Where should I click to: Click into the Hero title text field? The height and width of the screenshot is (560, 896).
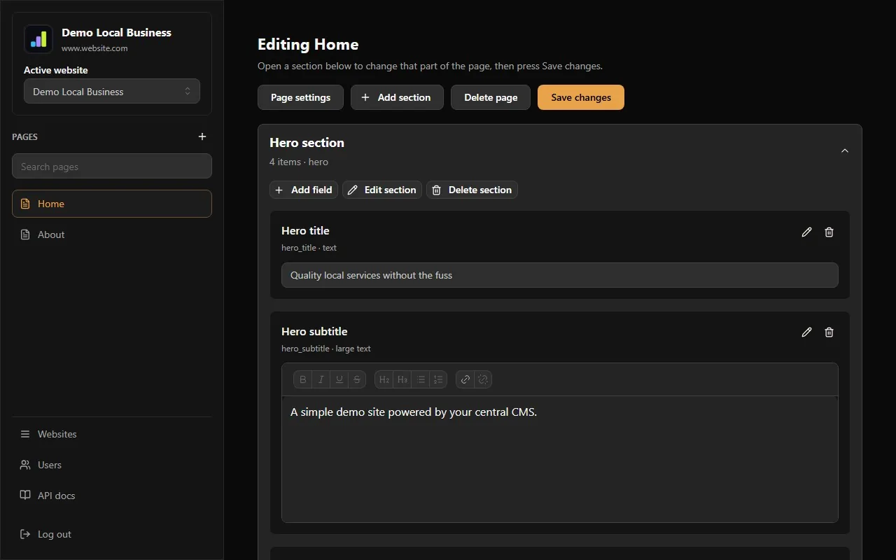[x=560, y=275]
